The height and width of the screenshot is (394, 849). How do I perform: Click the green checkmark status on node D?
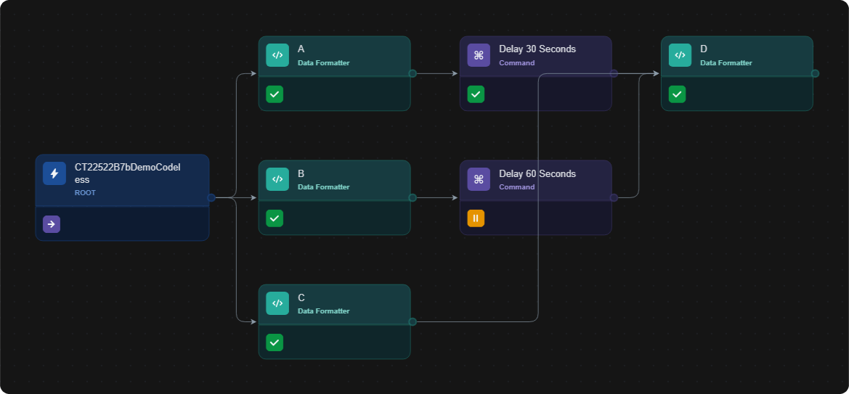(678, 94)
